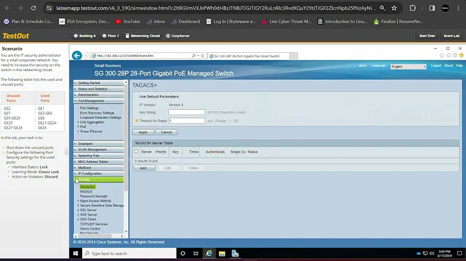Collapse the Port Management menu
466x261 pixels.
98,101
